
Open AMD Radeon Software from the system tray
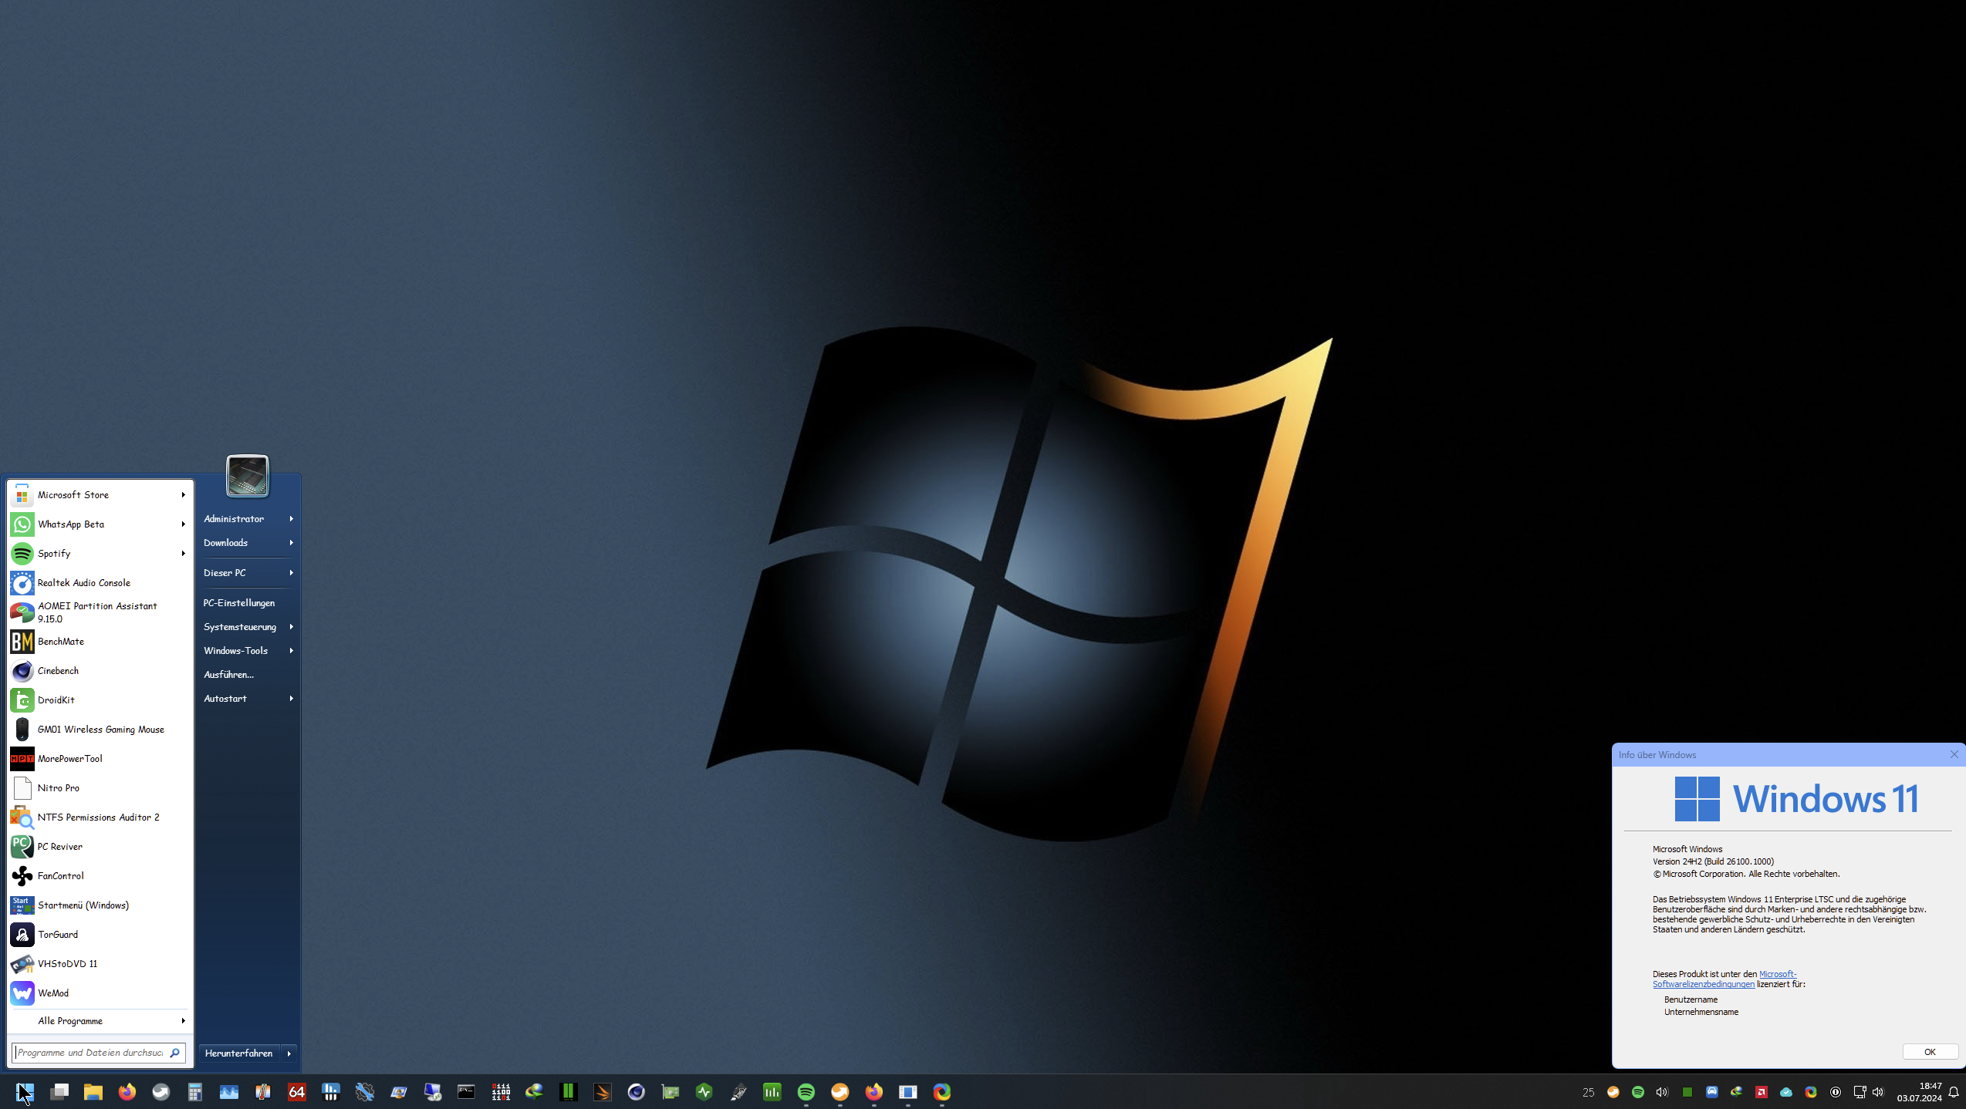[1761, 1092]
